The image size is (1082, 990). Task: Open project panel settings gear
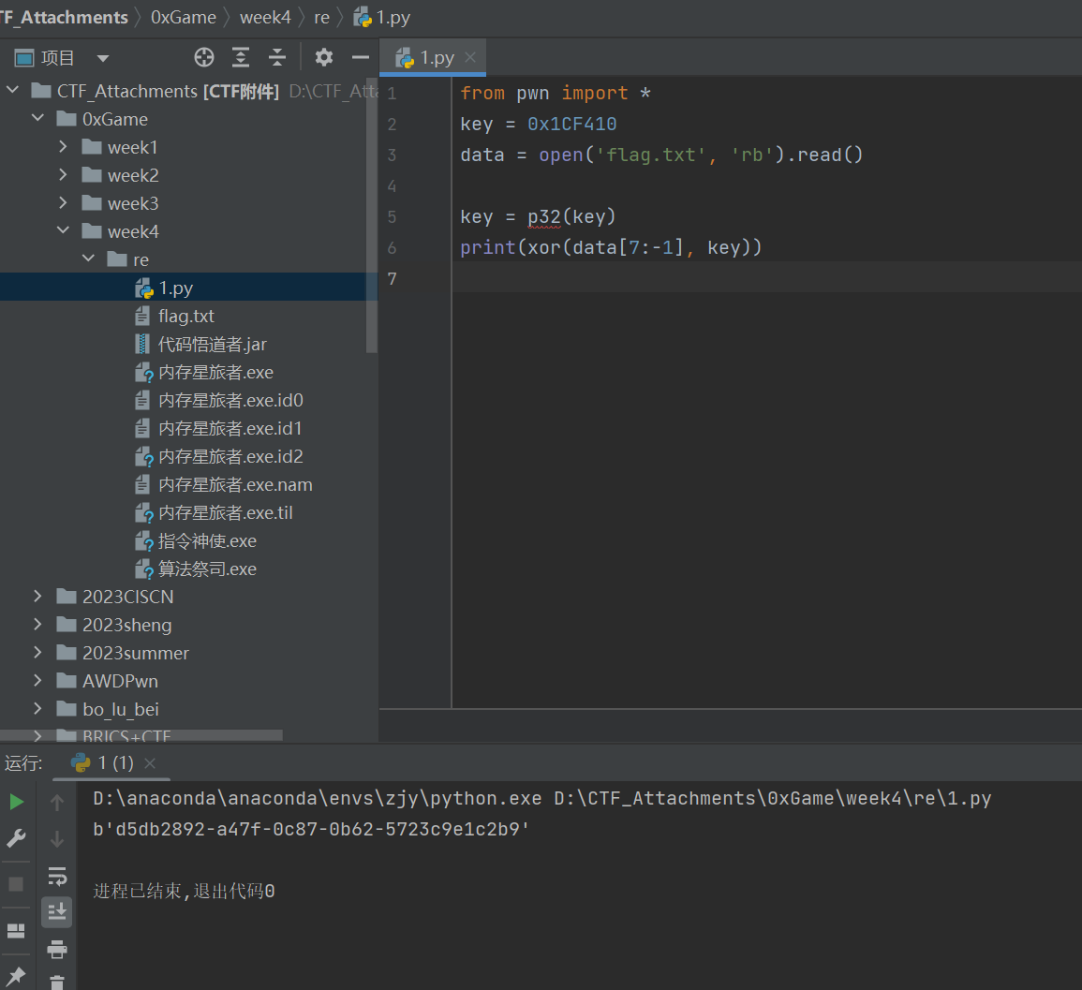(324, 58)
